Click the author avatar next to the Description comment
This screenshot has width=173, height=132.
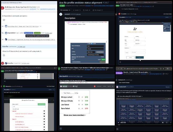pyautogui.click(x=61, y=14)
